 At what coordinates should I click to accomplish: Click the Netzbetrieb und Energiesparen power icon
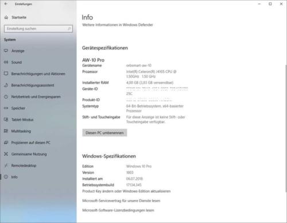click(6, 97)
